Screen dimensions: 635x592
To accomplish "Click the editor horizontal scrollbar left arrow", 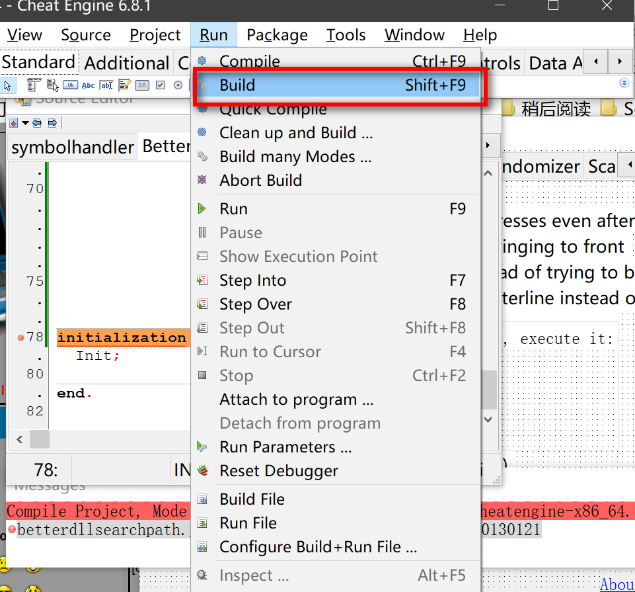I will click(x=19, y=440).
